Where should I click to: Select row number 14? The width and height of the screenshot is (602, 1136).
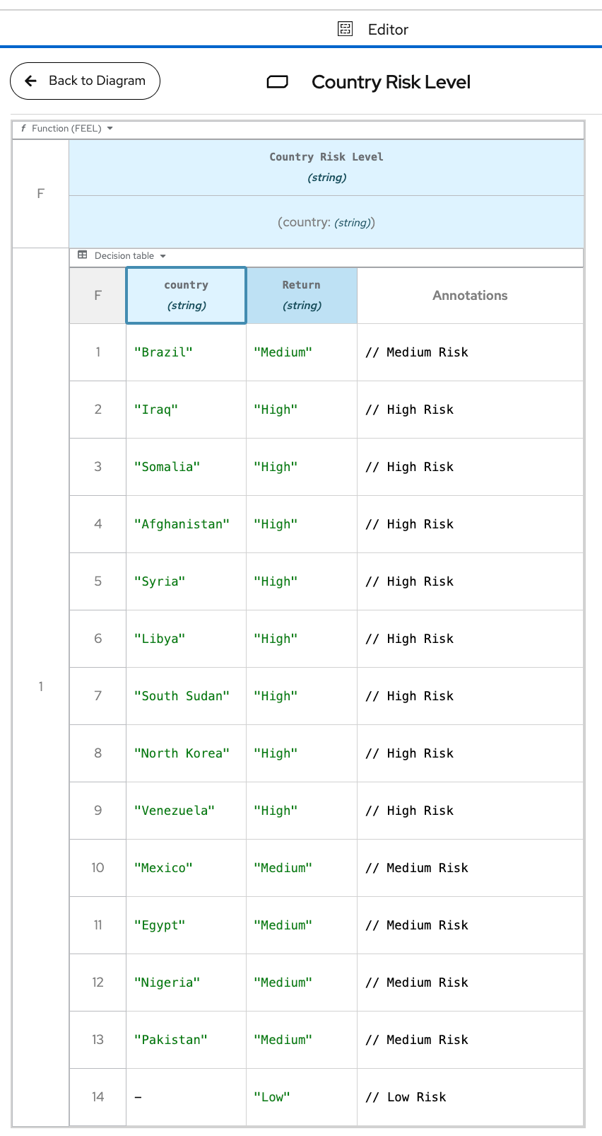pyautogui.click(x=98, y=1097)
